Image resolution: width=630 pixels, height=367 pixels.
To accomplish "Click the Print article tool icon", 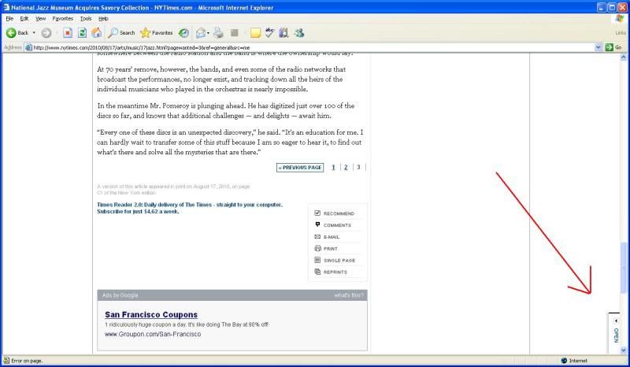I will point(317,248).
